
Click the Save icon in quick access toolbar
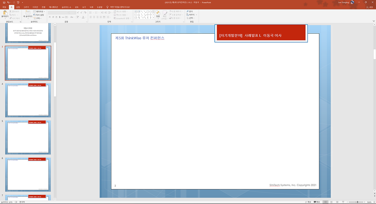coord(4,2)
